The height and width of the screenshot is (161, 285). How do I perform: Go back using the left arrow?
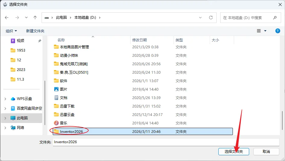pyautogui.click(x=7, y=18)
